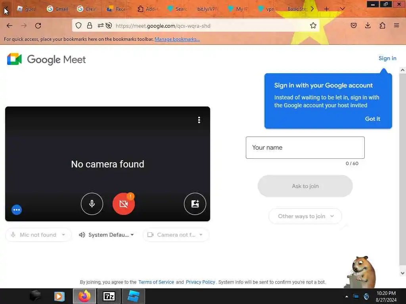Click the Sign in link
406x304 pixels.
(x=387, y=58)
